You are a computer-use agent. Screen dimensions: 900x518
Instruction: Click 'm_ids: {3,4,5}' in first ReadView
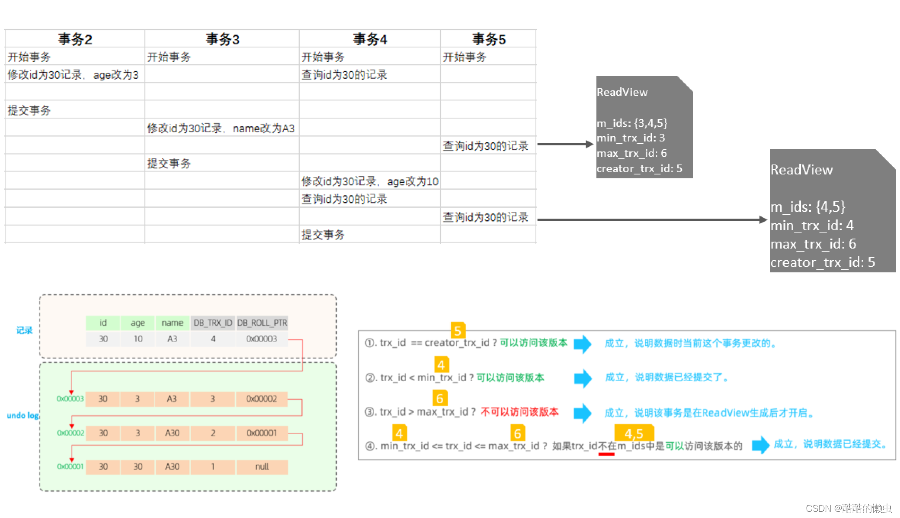pos(632,123)
